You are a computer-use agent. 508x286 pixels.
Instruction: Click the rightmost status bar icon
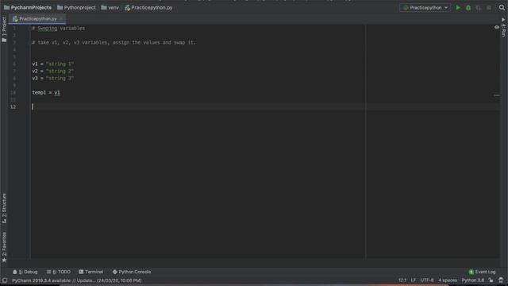point(501,280)
